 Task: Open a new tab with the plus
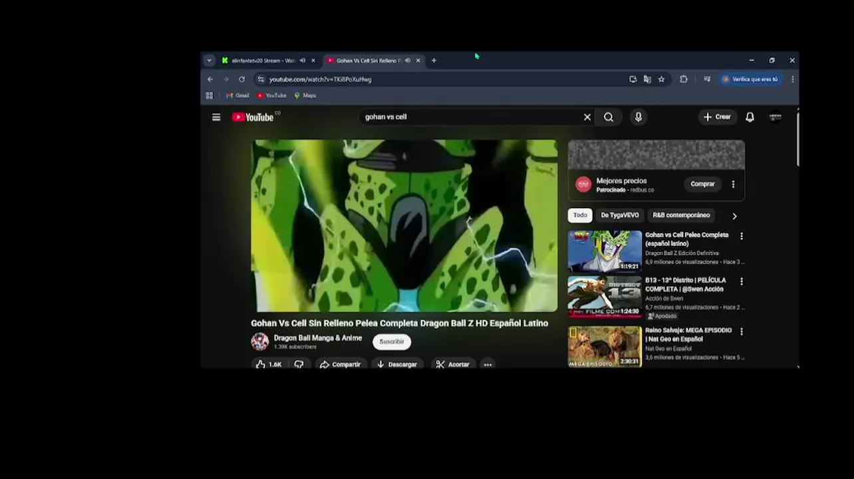coord(434,61)
